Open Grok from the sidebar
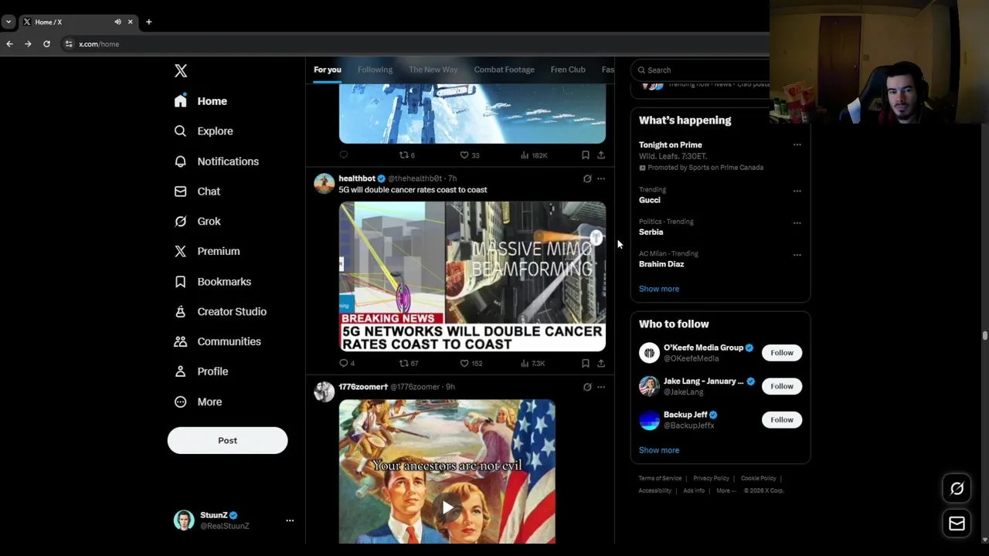The width and height of the screenshot is (989, 556). pos(199,222)
